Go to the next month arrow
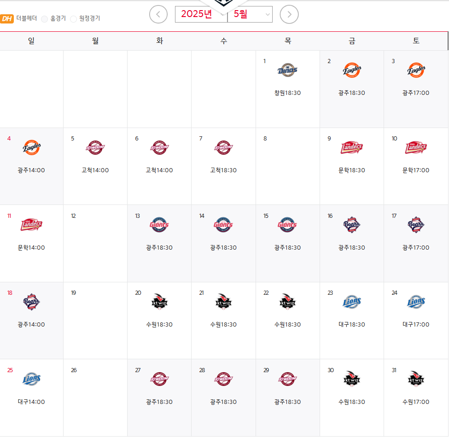 pos(289,14)
